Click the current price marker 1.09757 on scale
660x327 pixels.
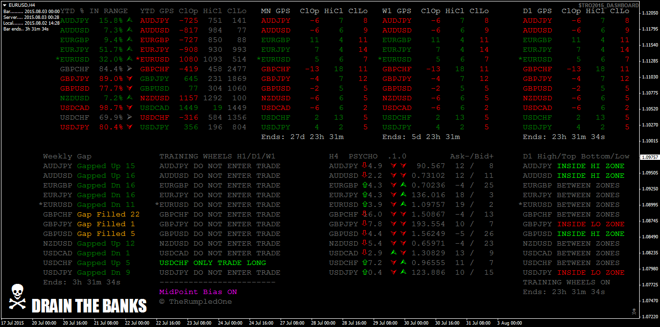pyautogui.click(x=649, y=157)
